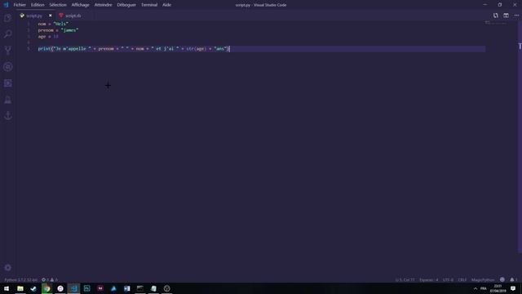Place cursor in line nom = "Hels"

pyautogui.click(x=53, y=24)
